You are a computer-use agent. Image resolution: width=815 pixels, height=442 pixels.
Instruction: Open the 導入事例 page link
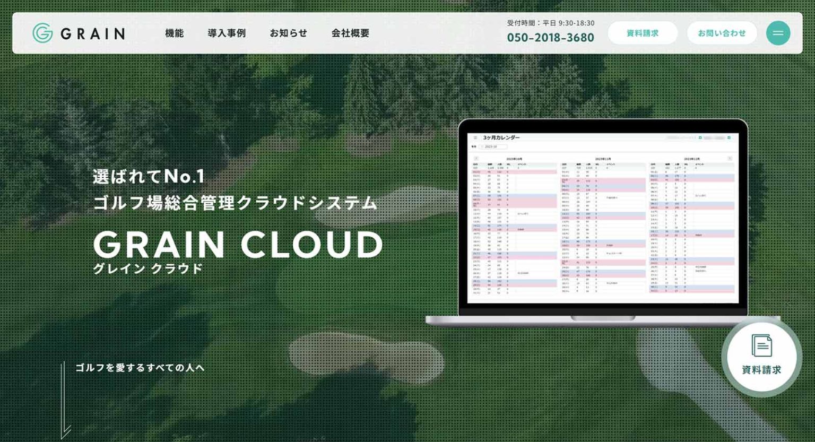[227, 33]
